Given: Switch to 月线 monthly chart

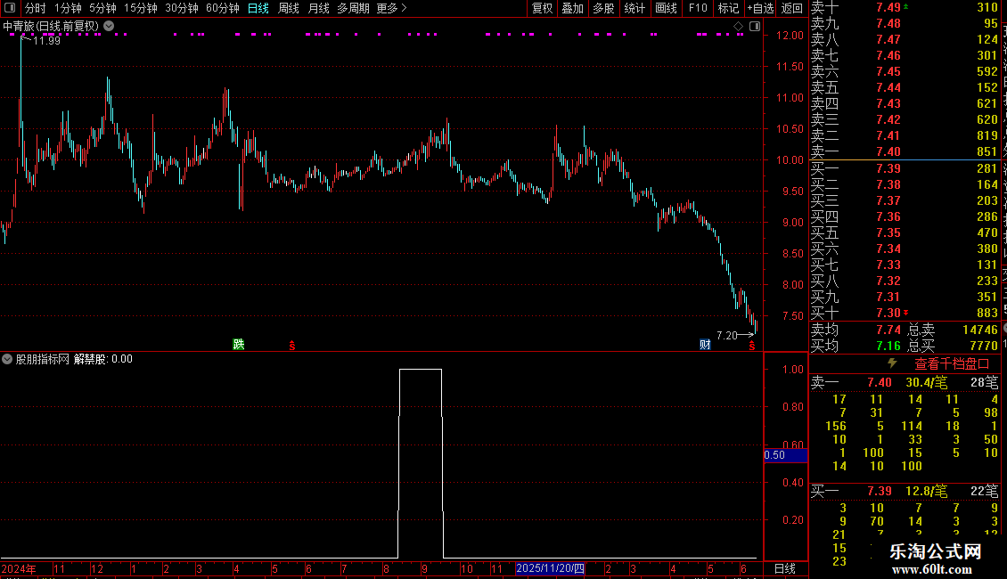Looking at the screenshot, I should point(318,8).
